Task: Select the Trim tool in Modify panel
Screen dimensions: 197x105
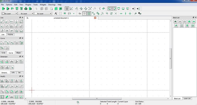Action: (12, 86)
